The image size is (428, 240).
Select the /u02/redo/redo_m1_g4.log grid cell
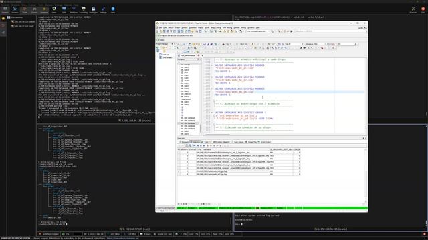236,171
